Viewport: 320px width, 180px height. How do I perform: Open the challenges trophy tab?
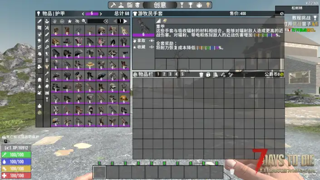(190, 5)
